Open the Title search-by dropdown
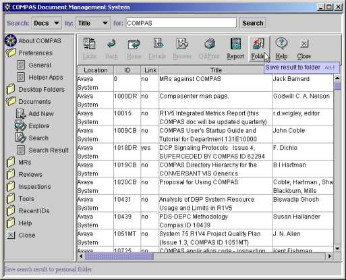The height and width of the screenshot is (280, 346). tap(93, 23)
